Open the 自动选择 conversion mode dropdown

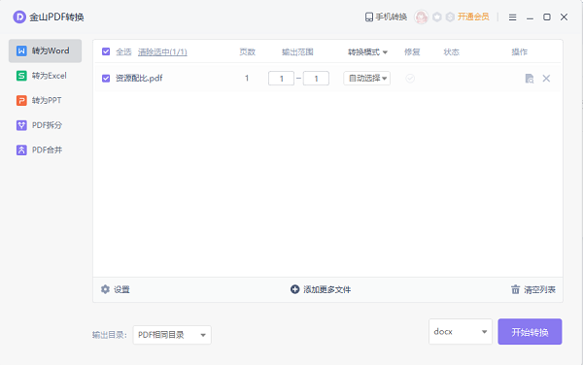(x=367, y=79)
